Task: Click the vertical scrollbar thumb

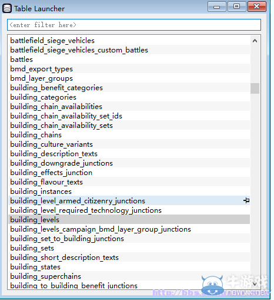Action: (x=255, y=88)
